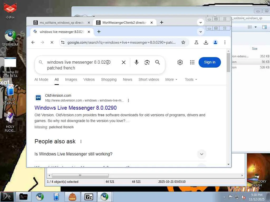Image resolution: width=270 pixels, height=202 pixels.
Task: Open SPERMIUM desktop shortcut
Action: point(10,38)
